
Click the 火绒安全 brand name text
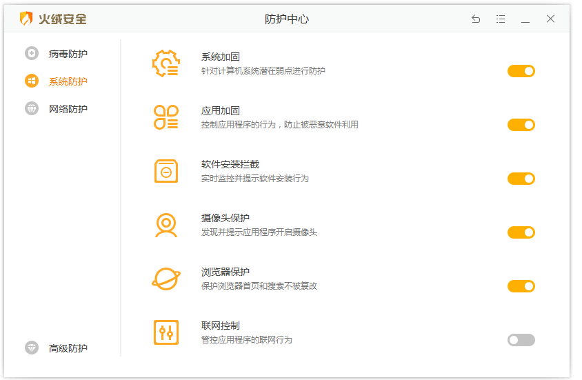coord(63,19)
